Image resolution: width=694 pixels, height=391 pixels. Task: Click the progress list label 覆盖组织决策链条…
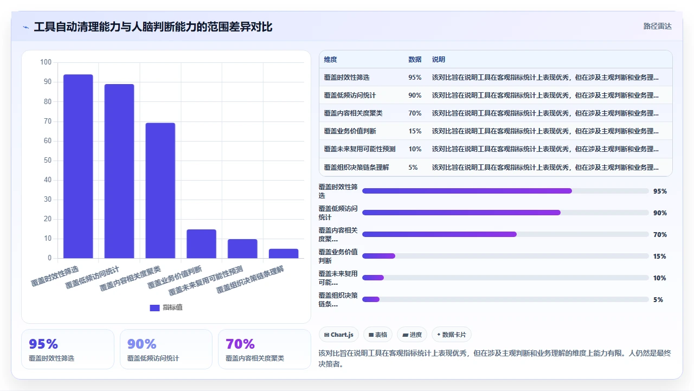point(338,299)
